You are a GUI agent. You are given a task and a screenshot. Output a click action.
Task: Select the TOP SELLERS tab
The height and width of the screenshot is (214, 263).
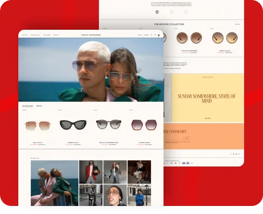click(x=27, y=106)
